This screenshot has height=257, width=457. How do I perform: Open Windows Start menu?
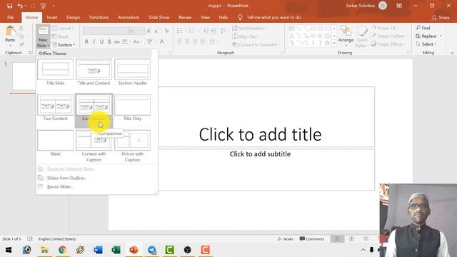(9, 250)
